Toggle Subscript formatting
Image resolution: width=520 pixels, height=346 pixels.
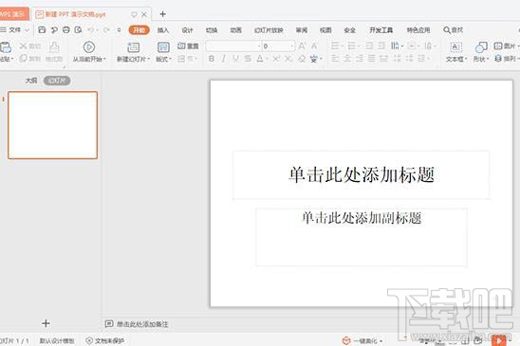(x=288, y=59)
